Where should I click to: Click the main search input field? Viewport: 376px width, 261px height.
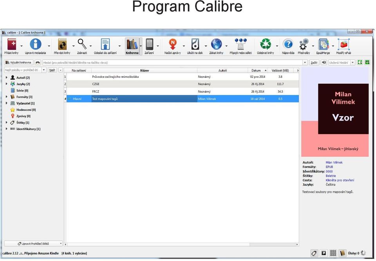pos(172,63)
